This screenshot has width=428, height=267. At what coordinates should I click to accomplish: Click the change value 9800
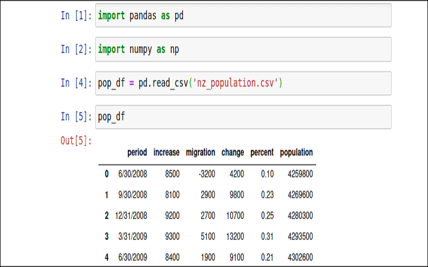237,195
